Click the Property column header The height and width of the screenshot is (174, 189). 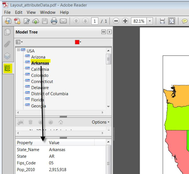[x=31, y=143]
